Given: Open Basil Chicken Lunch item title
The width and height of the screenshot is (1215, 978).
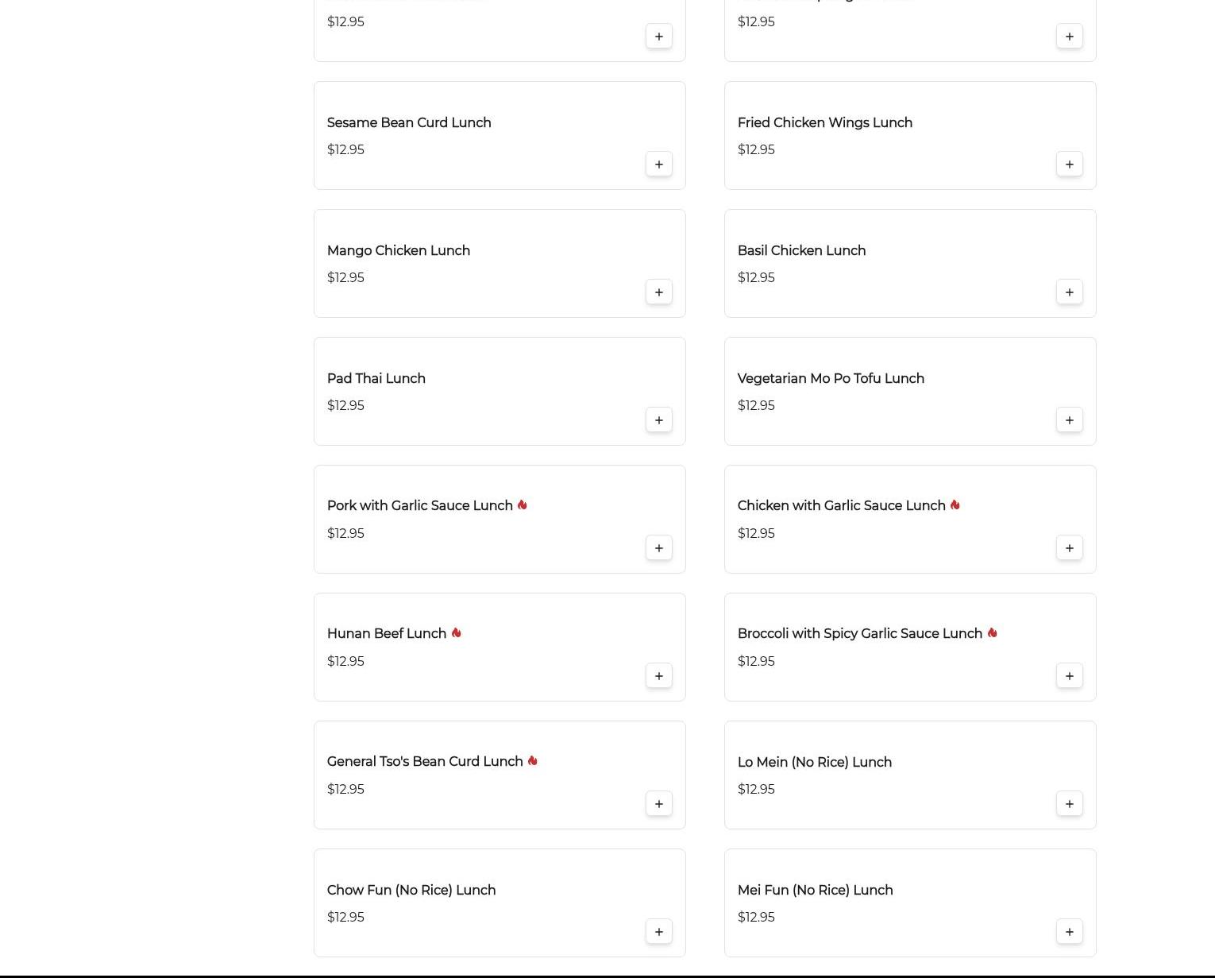Looking at the screenshot, I should [801, 251].
